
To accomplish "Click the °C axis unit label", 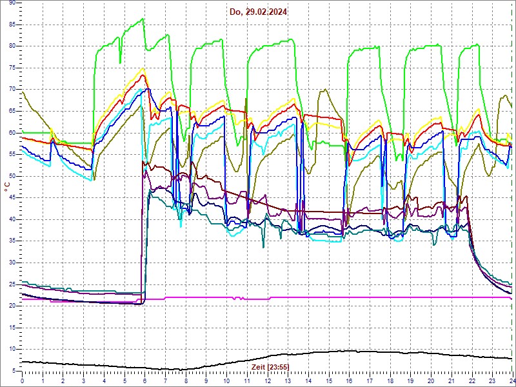I will [7, 188].
